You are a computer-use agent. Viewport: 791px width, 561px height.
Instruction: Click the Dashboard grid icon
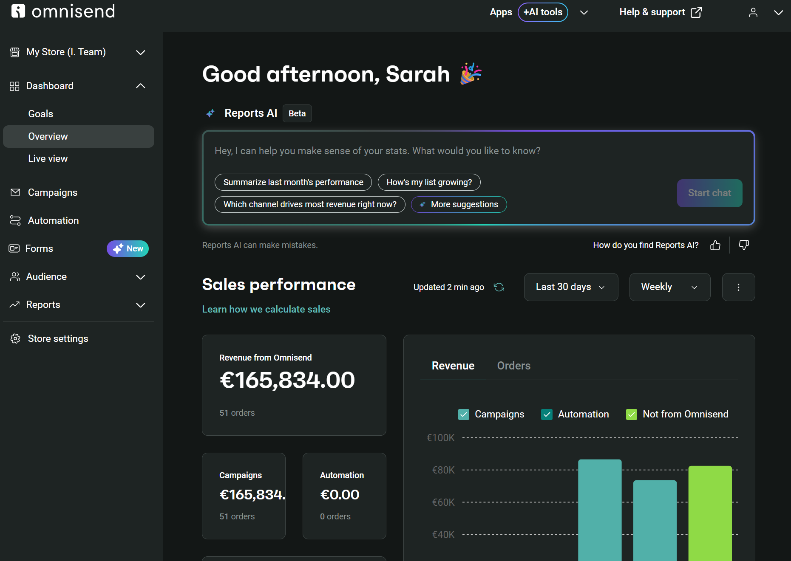coord(14,86)
